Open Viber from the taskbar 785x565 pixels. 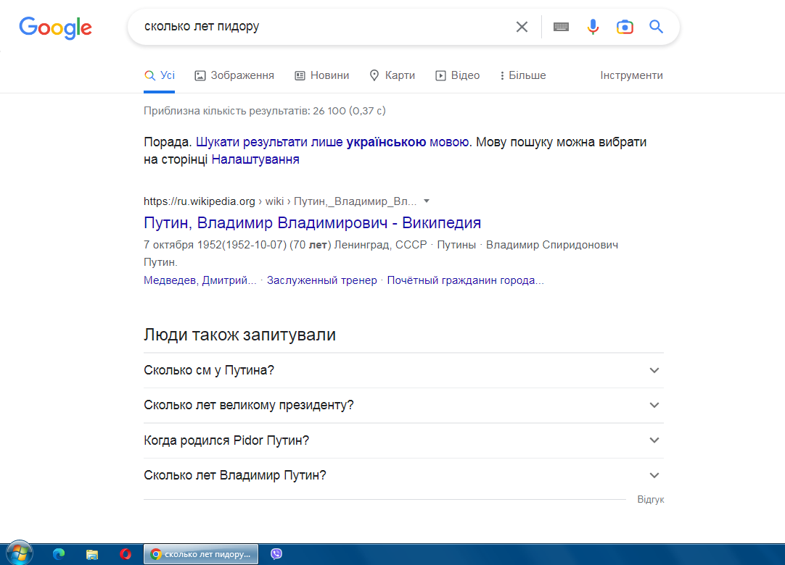(x=276, y=554)
